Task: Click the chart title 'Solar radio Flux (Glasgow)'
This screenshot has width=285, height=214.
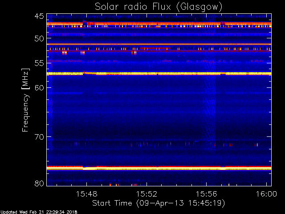Action: coord(159,7)
